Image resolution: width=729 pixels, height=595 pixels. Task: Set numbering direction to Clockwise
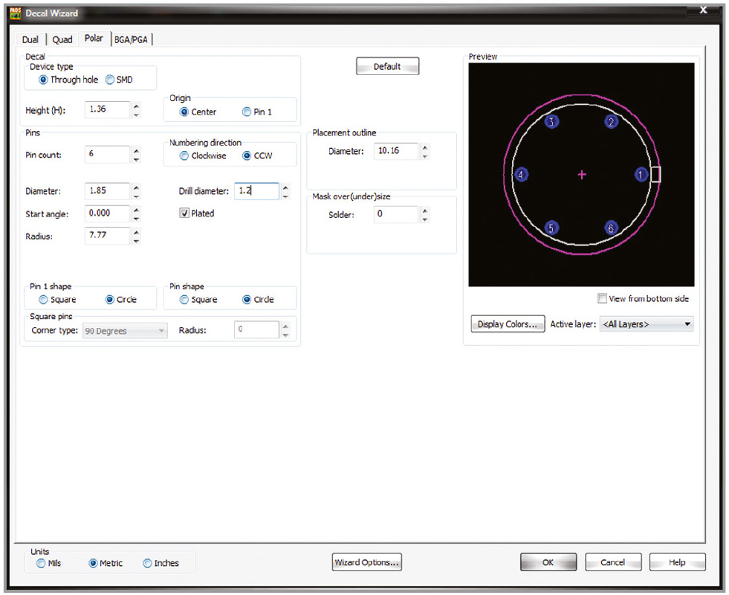(184, 156)
